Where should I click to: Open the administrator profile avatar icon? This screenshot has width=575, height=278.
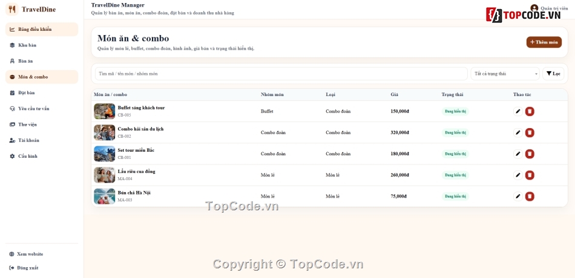(534, 8)
